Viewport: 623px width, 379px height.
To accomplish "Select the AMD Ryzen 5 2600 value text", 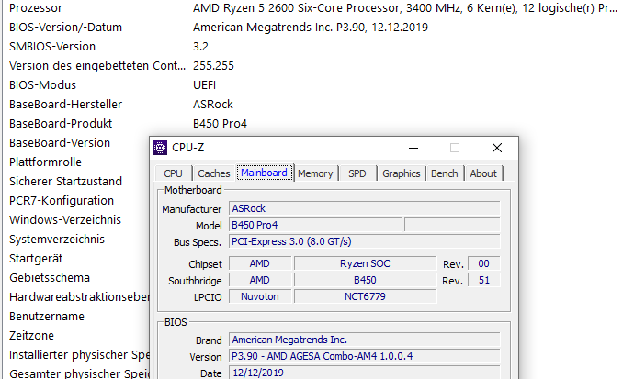I will [x=405, y=8].
